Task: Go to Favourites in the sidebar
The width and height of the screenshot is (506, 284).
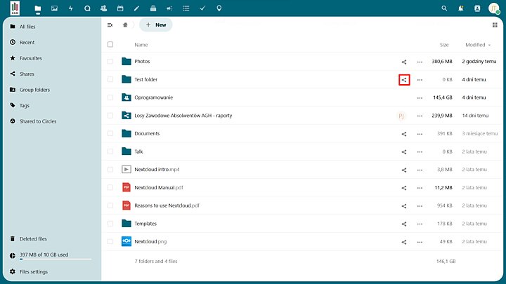Action: 30,58
